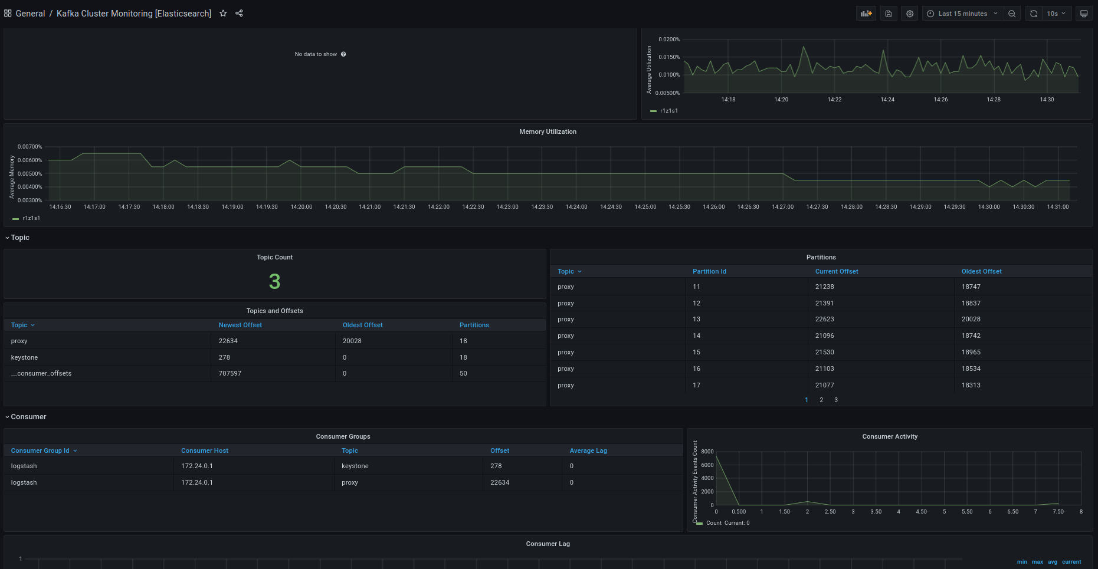
Task: Go to page 3 of Partitions table
Action: [836, 400]
